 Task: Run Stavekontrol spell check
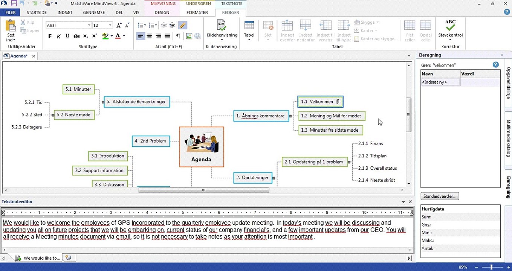(450, 30)
